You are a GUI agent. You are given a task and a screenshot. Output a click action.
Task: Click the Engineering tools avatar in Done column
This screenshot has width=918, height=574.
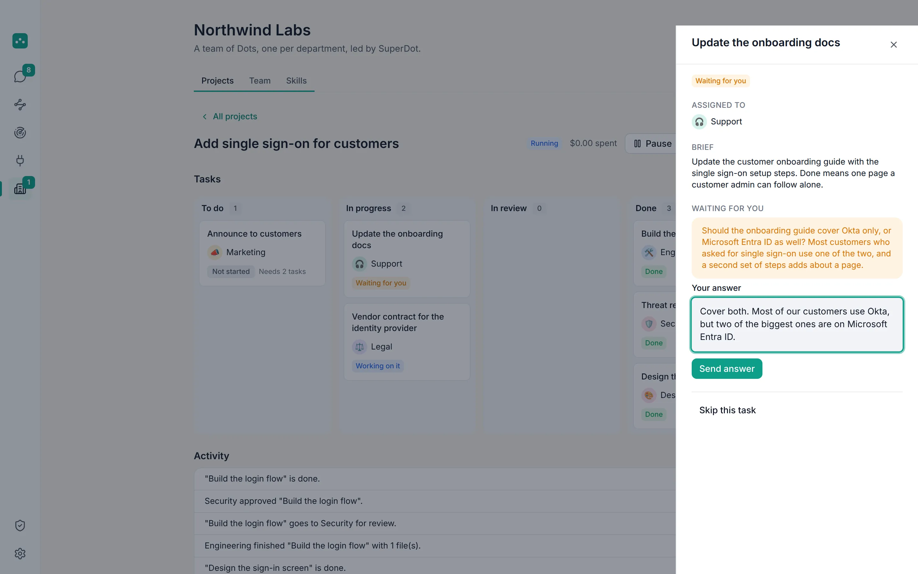tap(649, 253)
